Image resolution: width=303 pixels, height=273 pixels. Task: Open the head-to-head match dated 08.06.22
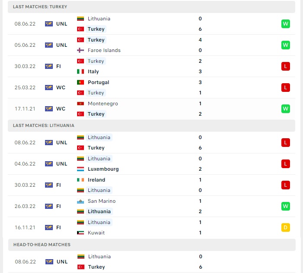(x=152, y=262)
